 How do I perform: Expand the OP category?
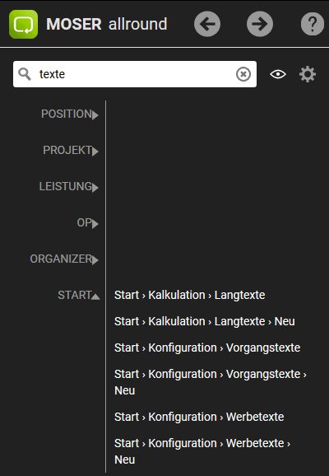click(x=88, y=223)
